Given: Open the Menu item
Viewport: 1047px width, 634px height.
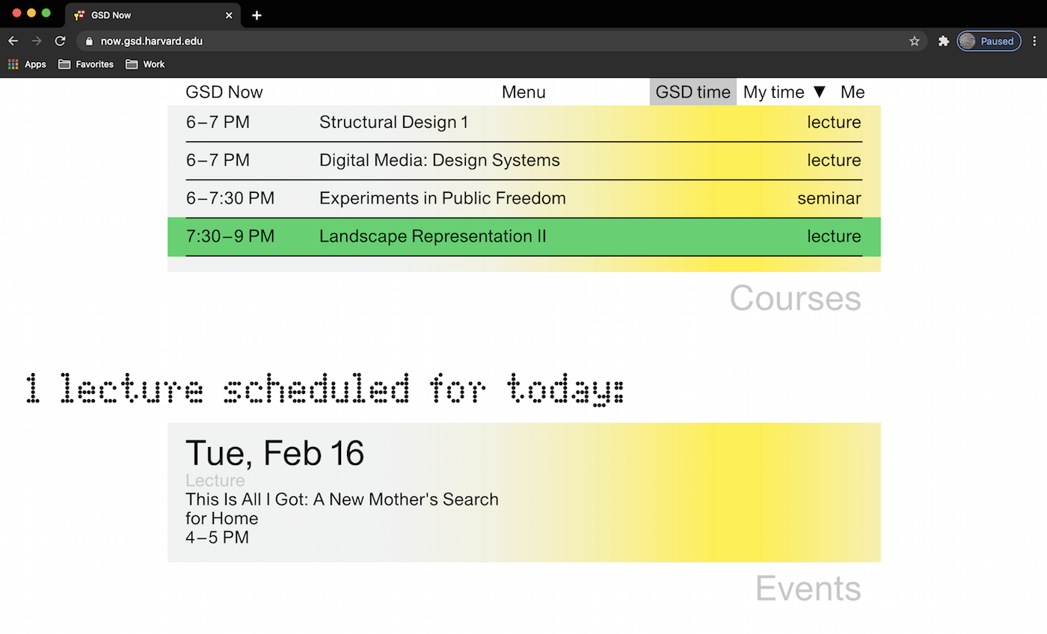Looking at the screenshot, I should tap(523, 92).
